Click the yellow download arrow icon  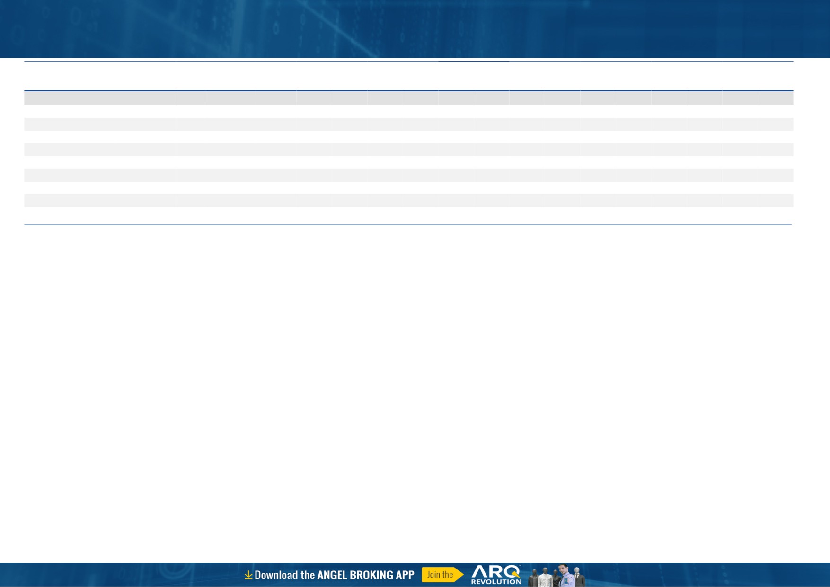click(x=248, y=575)
